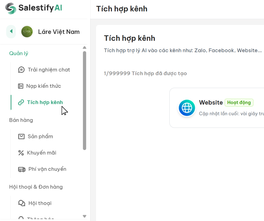The height and width of the screenshot is (221, 264).
Task: Select the Phí vận chuyển menu entry
Action: pos(47,169)
